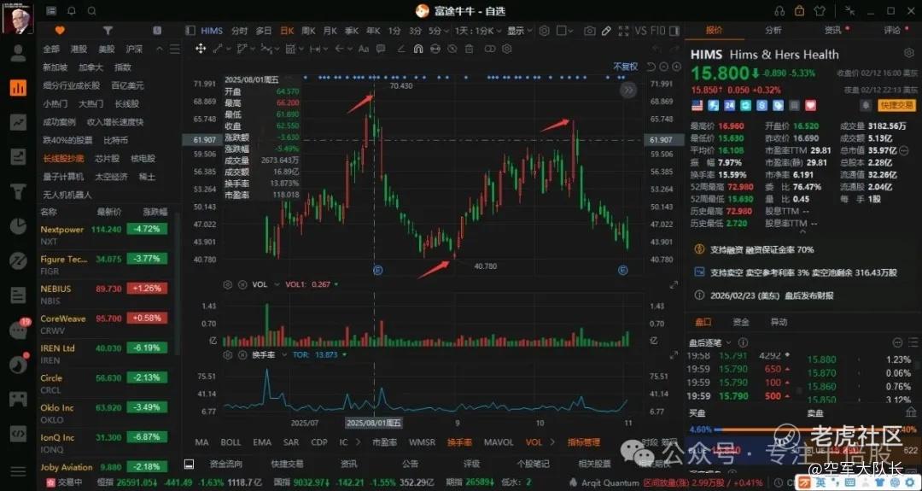Open the VS compare button
This screenshot has width=922, height=491.
[x=640, y=31]
